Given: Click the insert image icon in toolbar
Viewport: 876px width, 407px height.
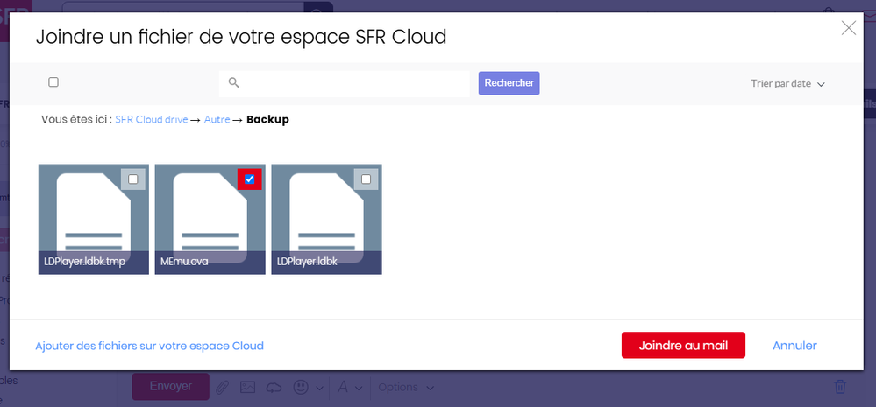Looking at the screenshot, I should (x=248, y=387).
